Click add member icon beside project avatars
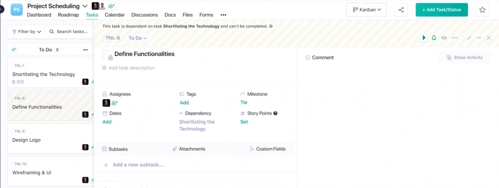This screenshot has height=188, width=499. tap(112, 6)
